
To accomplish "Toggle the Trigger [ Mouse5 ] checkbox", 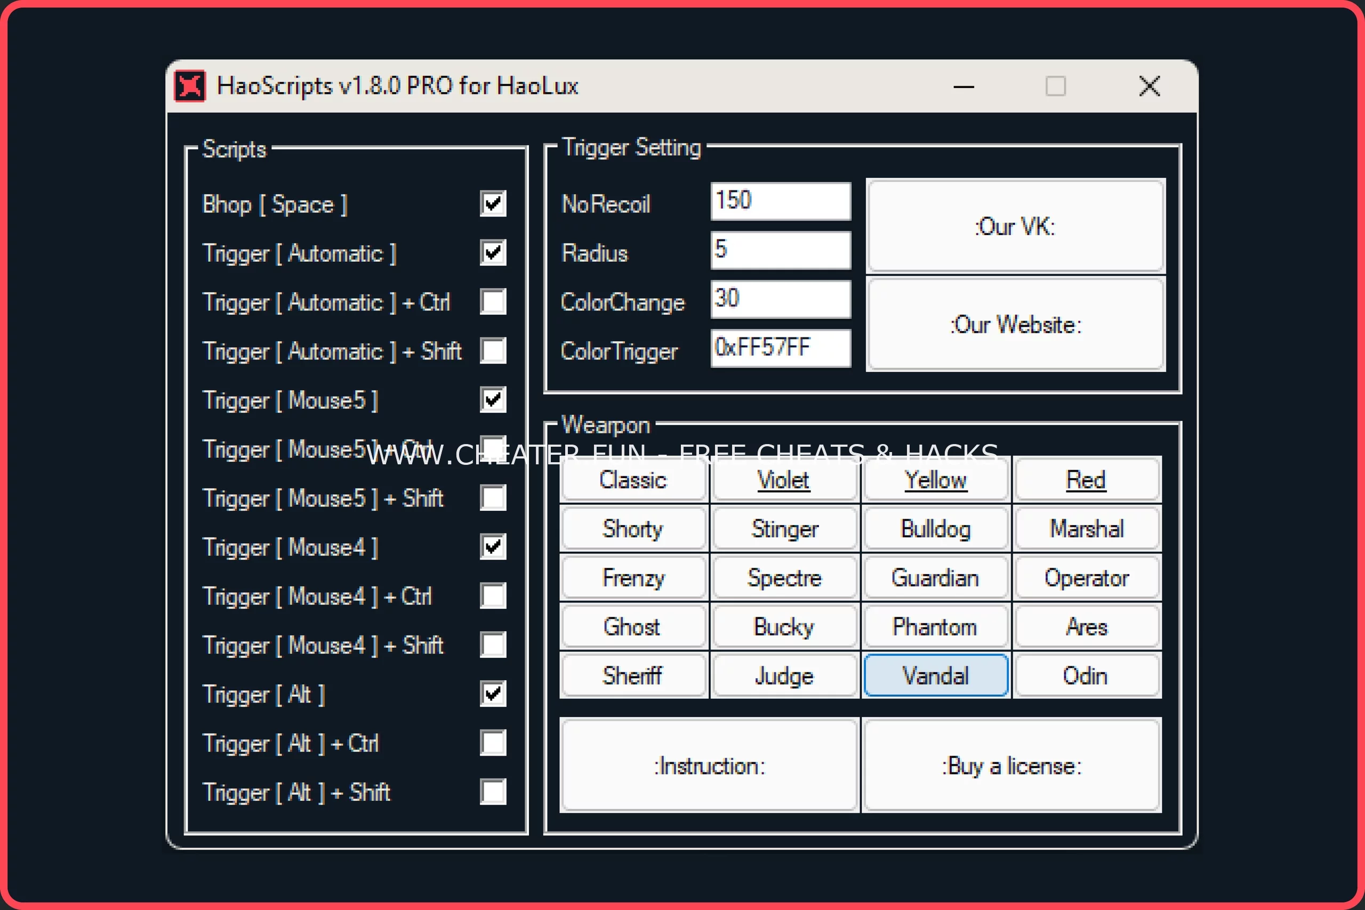I will (x=493, y=400).
